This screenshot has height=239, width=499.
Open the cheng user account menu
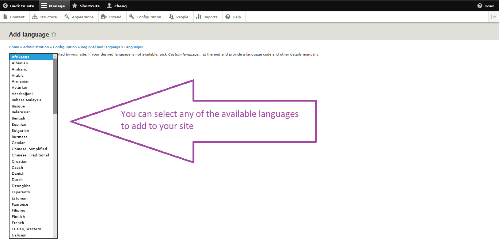coord(117,6)
